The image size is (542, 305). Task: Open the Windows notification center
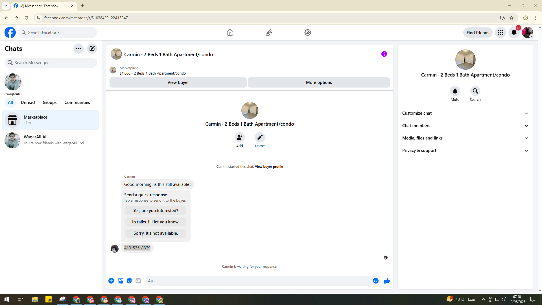coord(533,299)
